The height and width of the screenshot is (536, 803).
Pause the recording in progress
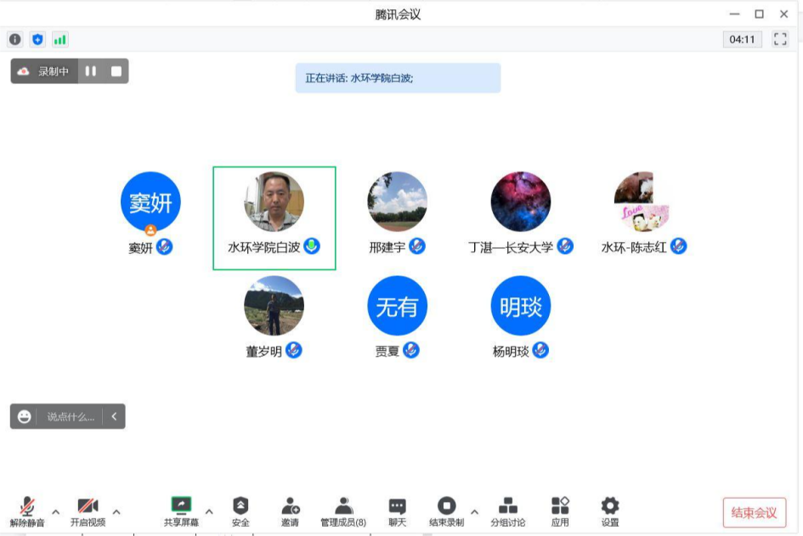tap(91, 71)
